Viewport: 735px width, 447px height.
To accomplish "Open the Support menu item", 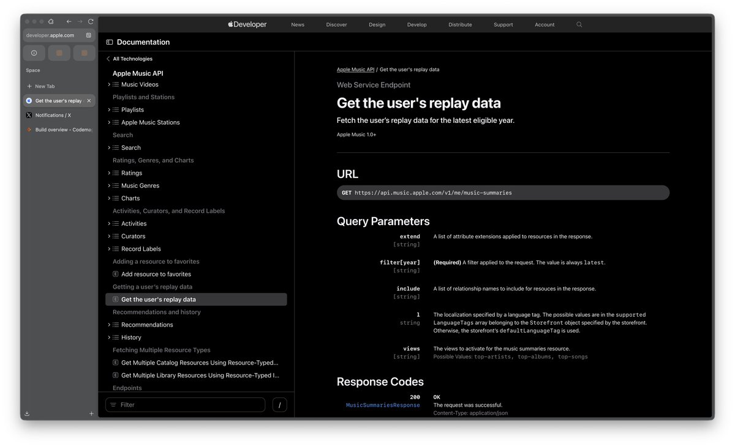I will (x=503, y=25).
